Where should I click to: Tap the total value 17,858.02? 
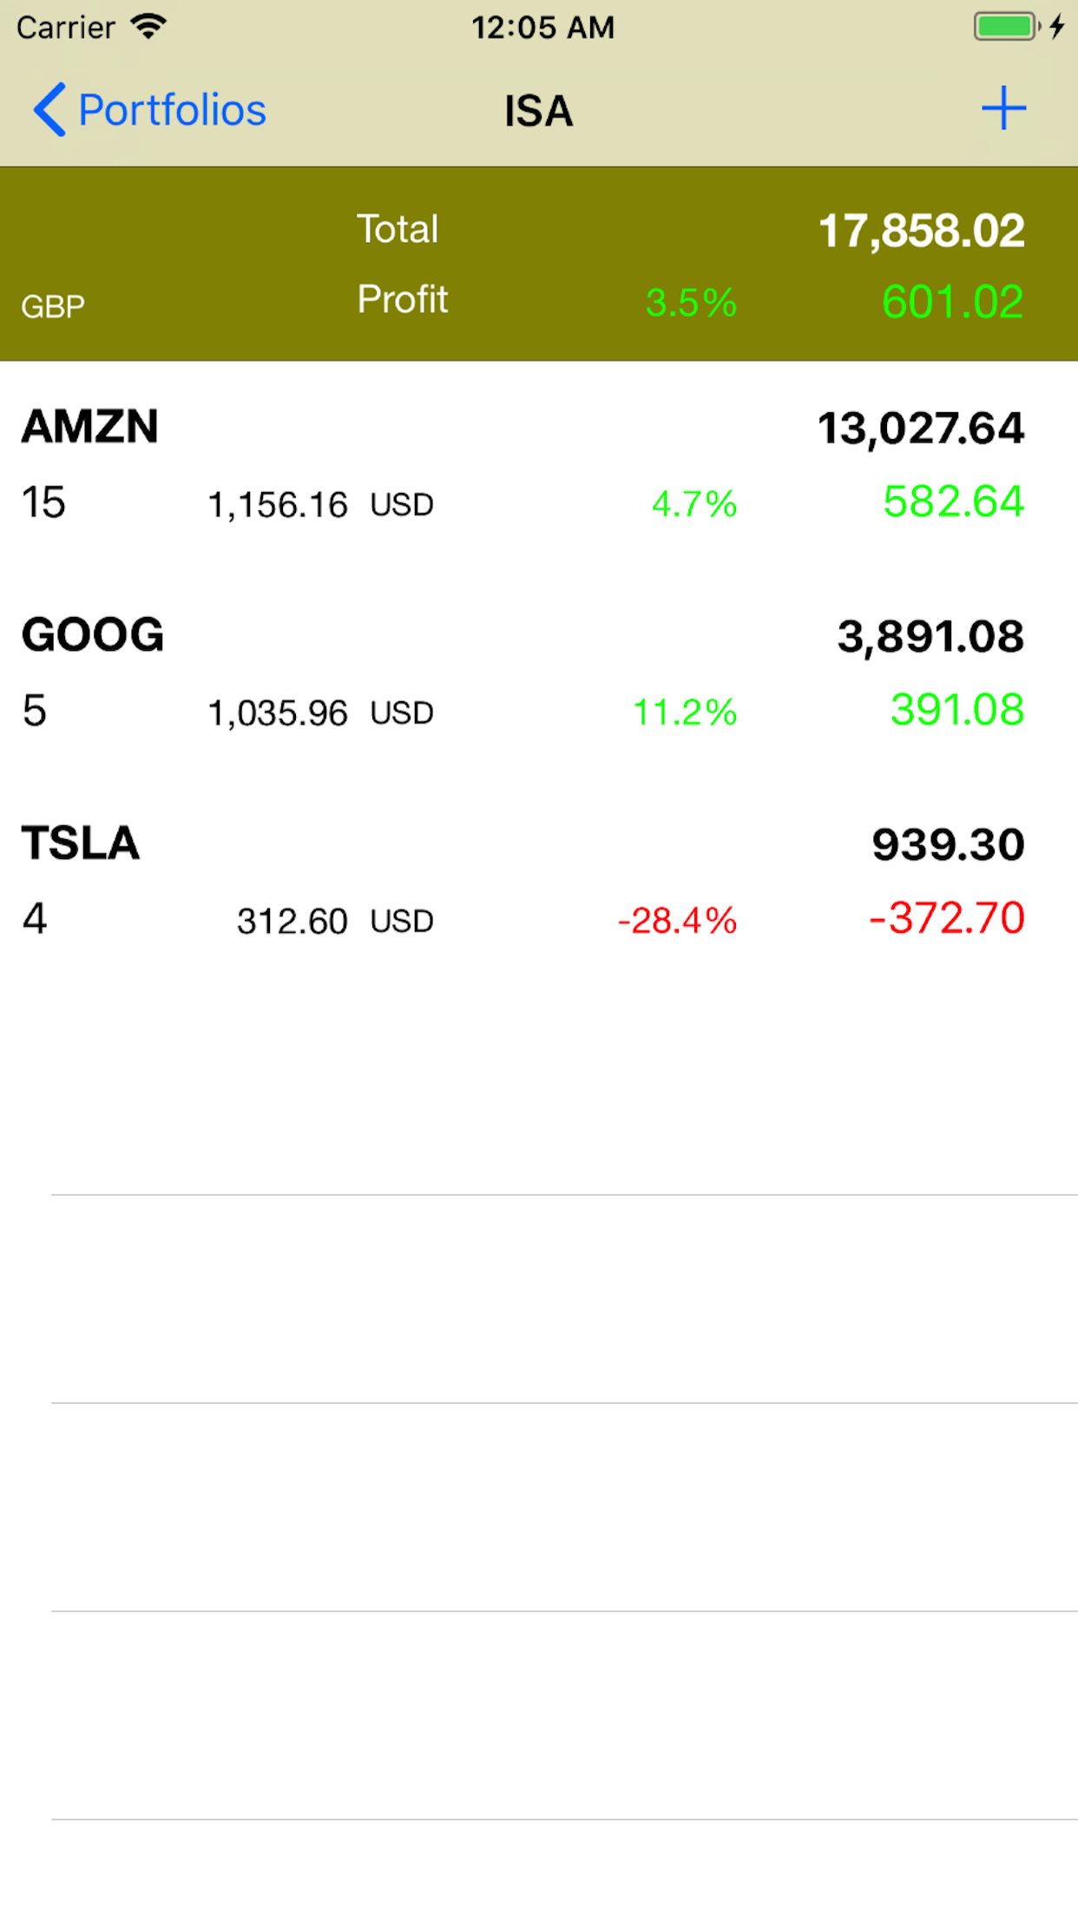921,231
